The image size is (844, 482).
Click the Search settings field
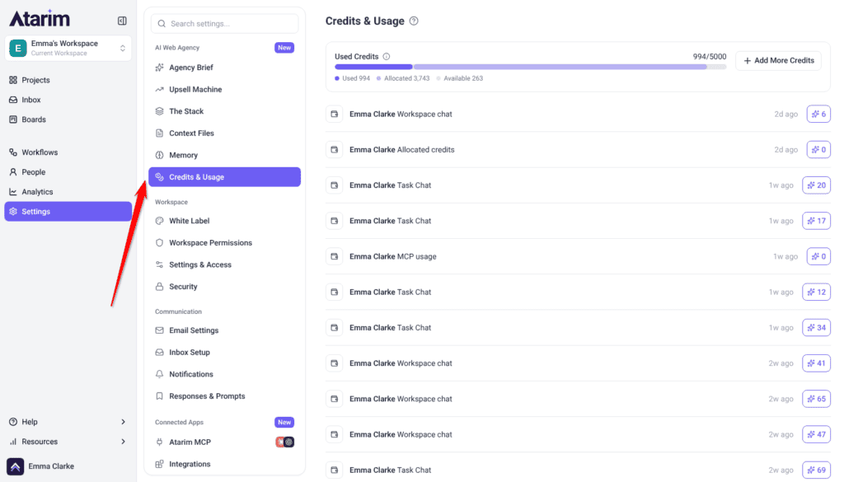coord(224,24)
